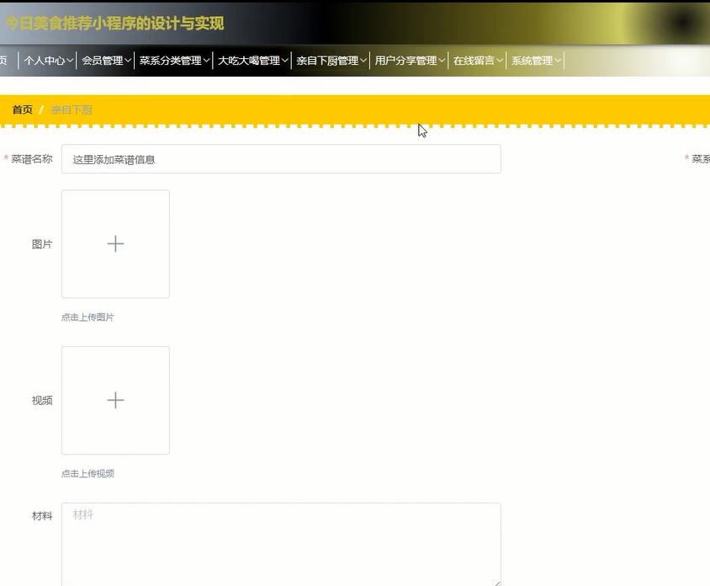The height and width of the screenshot is (586, 710).
Task: Expand the 在线留言 dropdown
Action: pos(476,60)
